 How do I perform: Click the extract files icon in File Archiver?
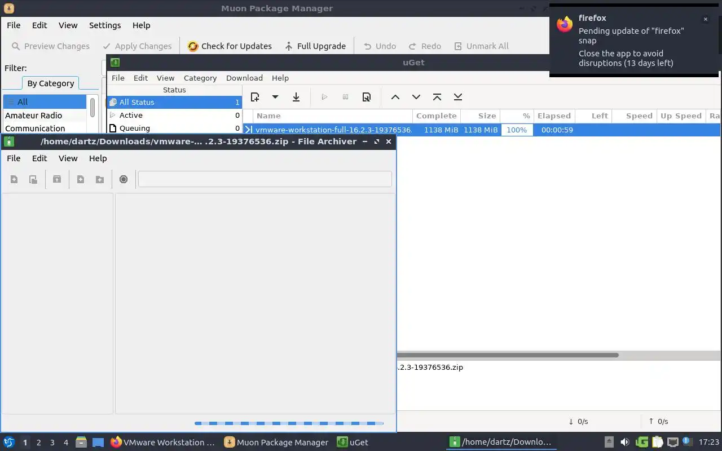click(57, 179)
